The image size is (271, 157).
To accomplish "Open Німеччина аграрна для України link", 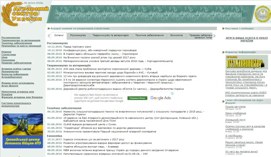I will (18, 93).
